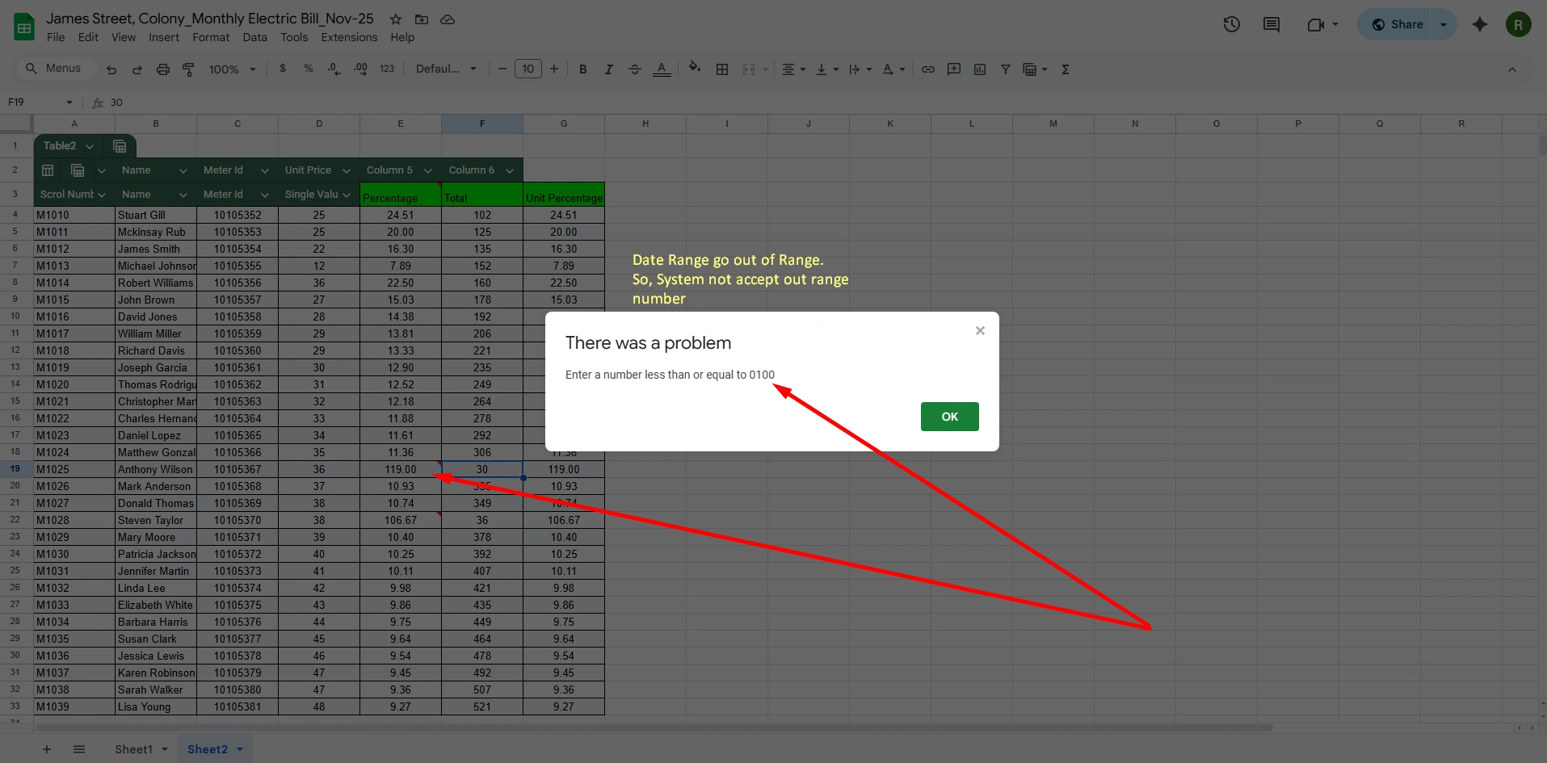This screenshot has height=763, width=1547.
Task: Open the text color picker
Action: click(662, 69)
